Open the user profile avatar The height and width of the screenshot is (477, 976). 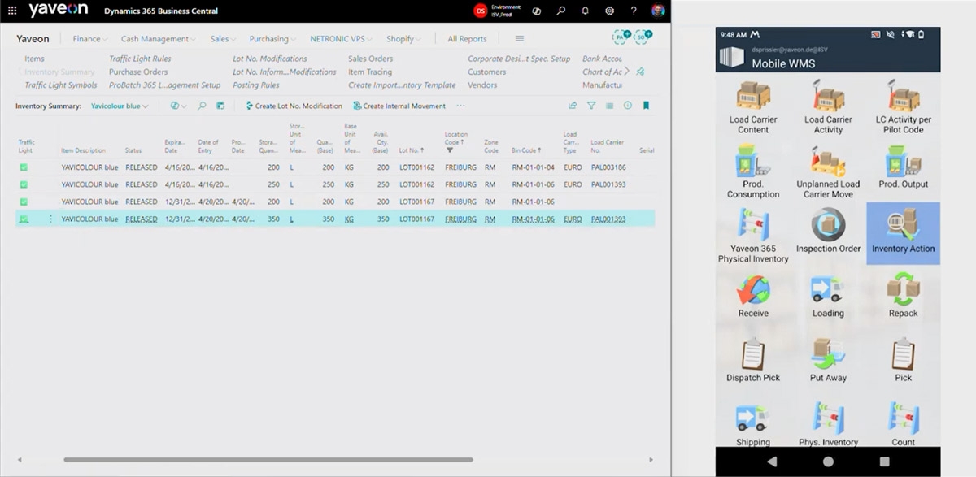pos(658,11)
